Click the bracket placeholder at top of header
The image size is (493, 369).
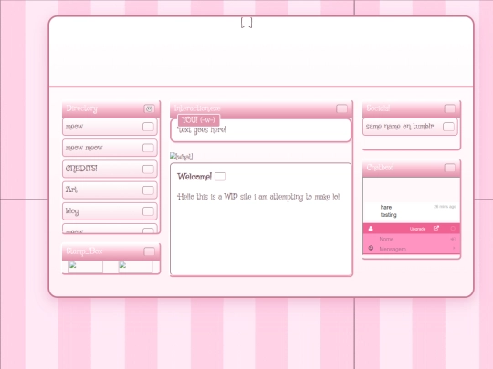point(246,23)
